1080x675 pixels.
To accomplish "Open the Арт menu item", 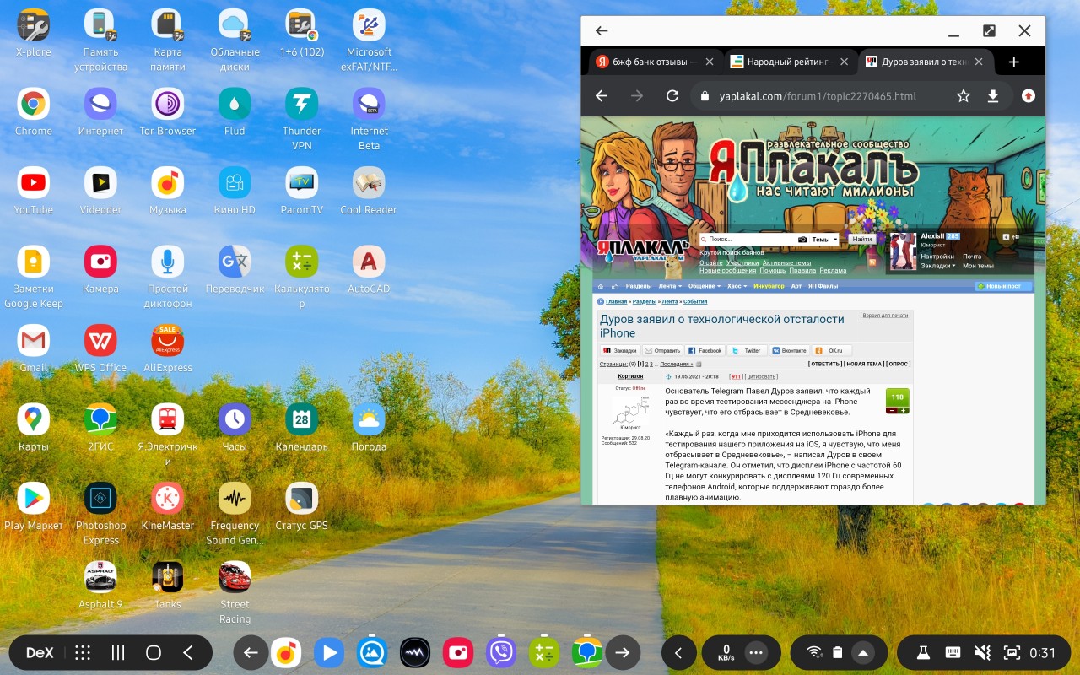I will pos(796,286).
